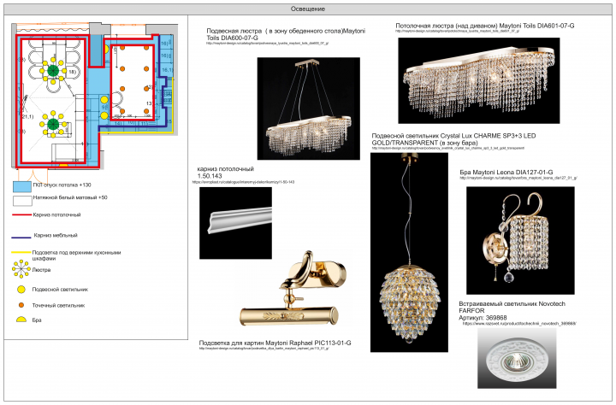
Task: Open the Novotech FARFOR recessed light image
Action: click(x=517, y=358)
